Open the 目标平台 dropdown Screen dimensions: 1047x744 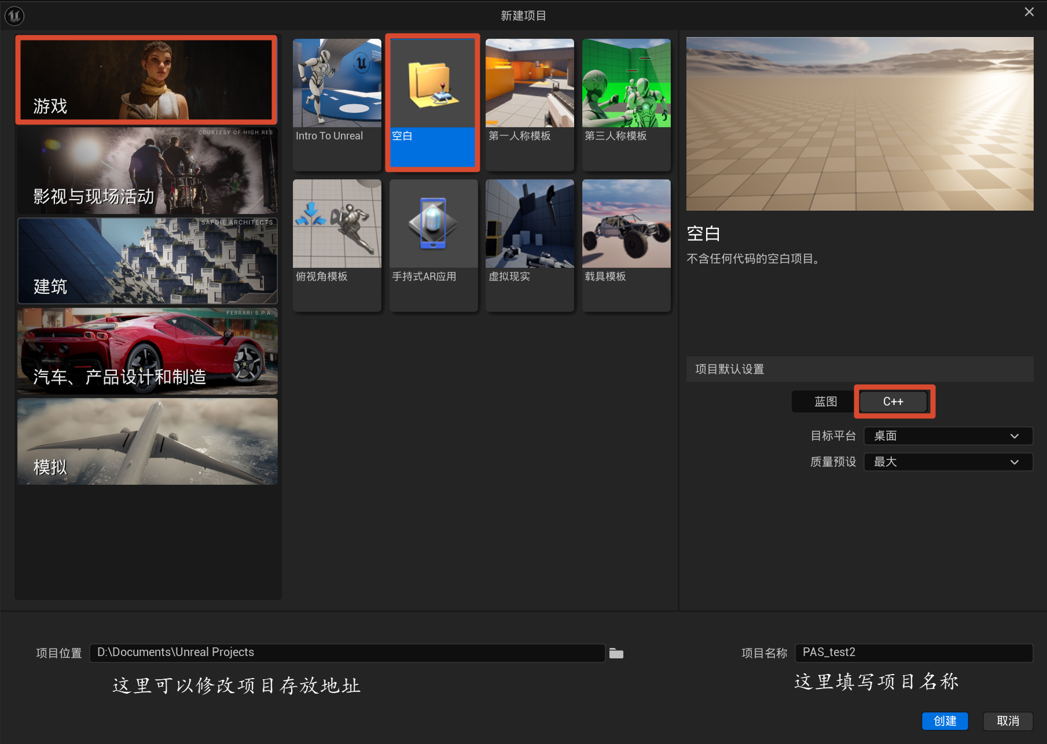tap(948, 436)
